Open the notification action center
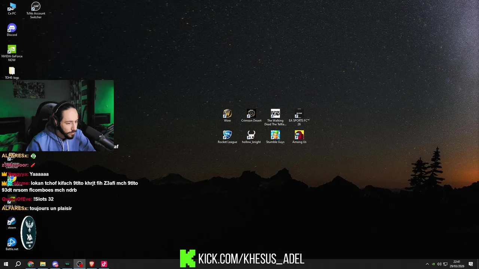 click(x=471, y=264)
